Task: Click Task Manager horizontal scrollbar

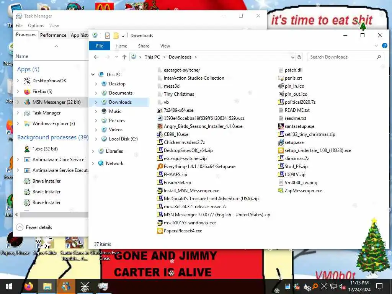Action: click(54, 215)
